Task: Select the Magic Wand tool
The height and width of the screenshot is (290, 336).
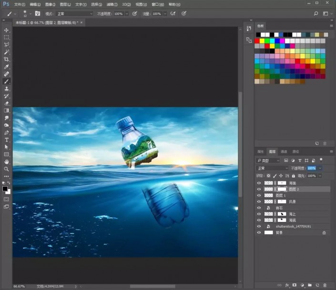Action: click(x=6, y=52)
